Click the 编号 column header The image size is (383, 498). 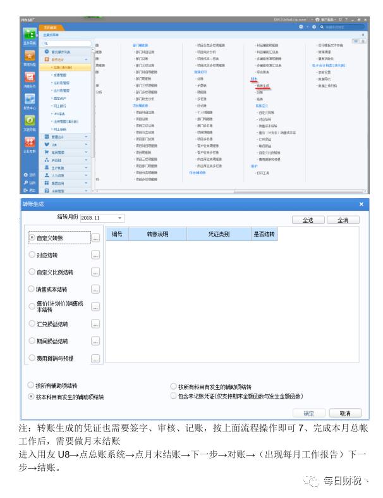point(117,234)
